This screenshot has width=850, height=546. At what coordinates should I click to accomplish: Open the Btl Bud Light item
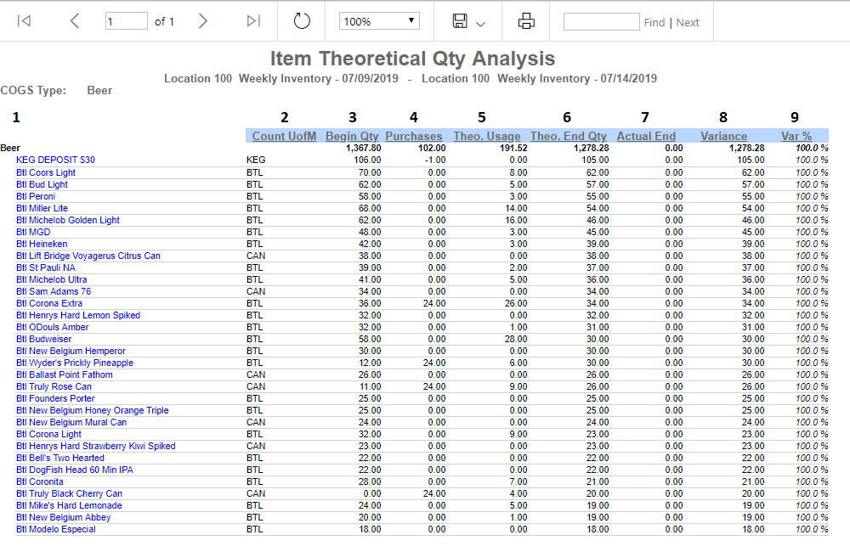coord(42,184)
